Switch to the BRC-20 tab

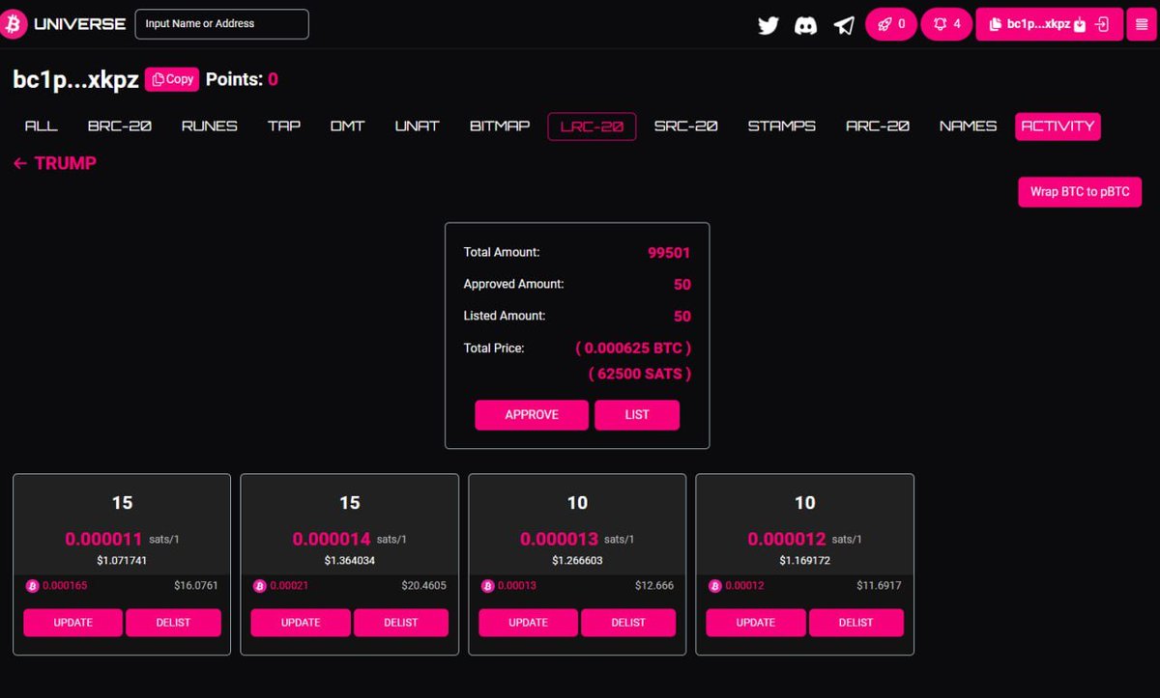click(x=120, y=126)
